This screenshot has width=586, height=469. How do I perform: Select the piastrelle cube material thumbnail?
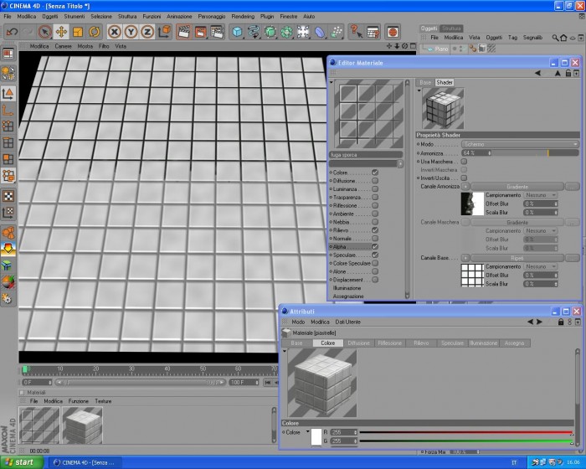82,425
